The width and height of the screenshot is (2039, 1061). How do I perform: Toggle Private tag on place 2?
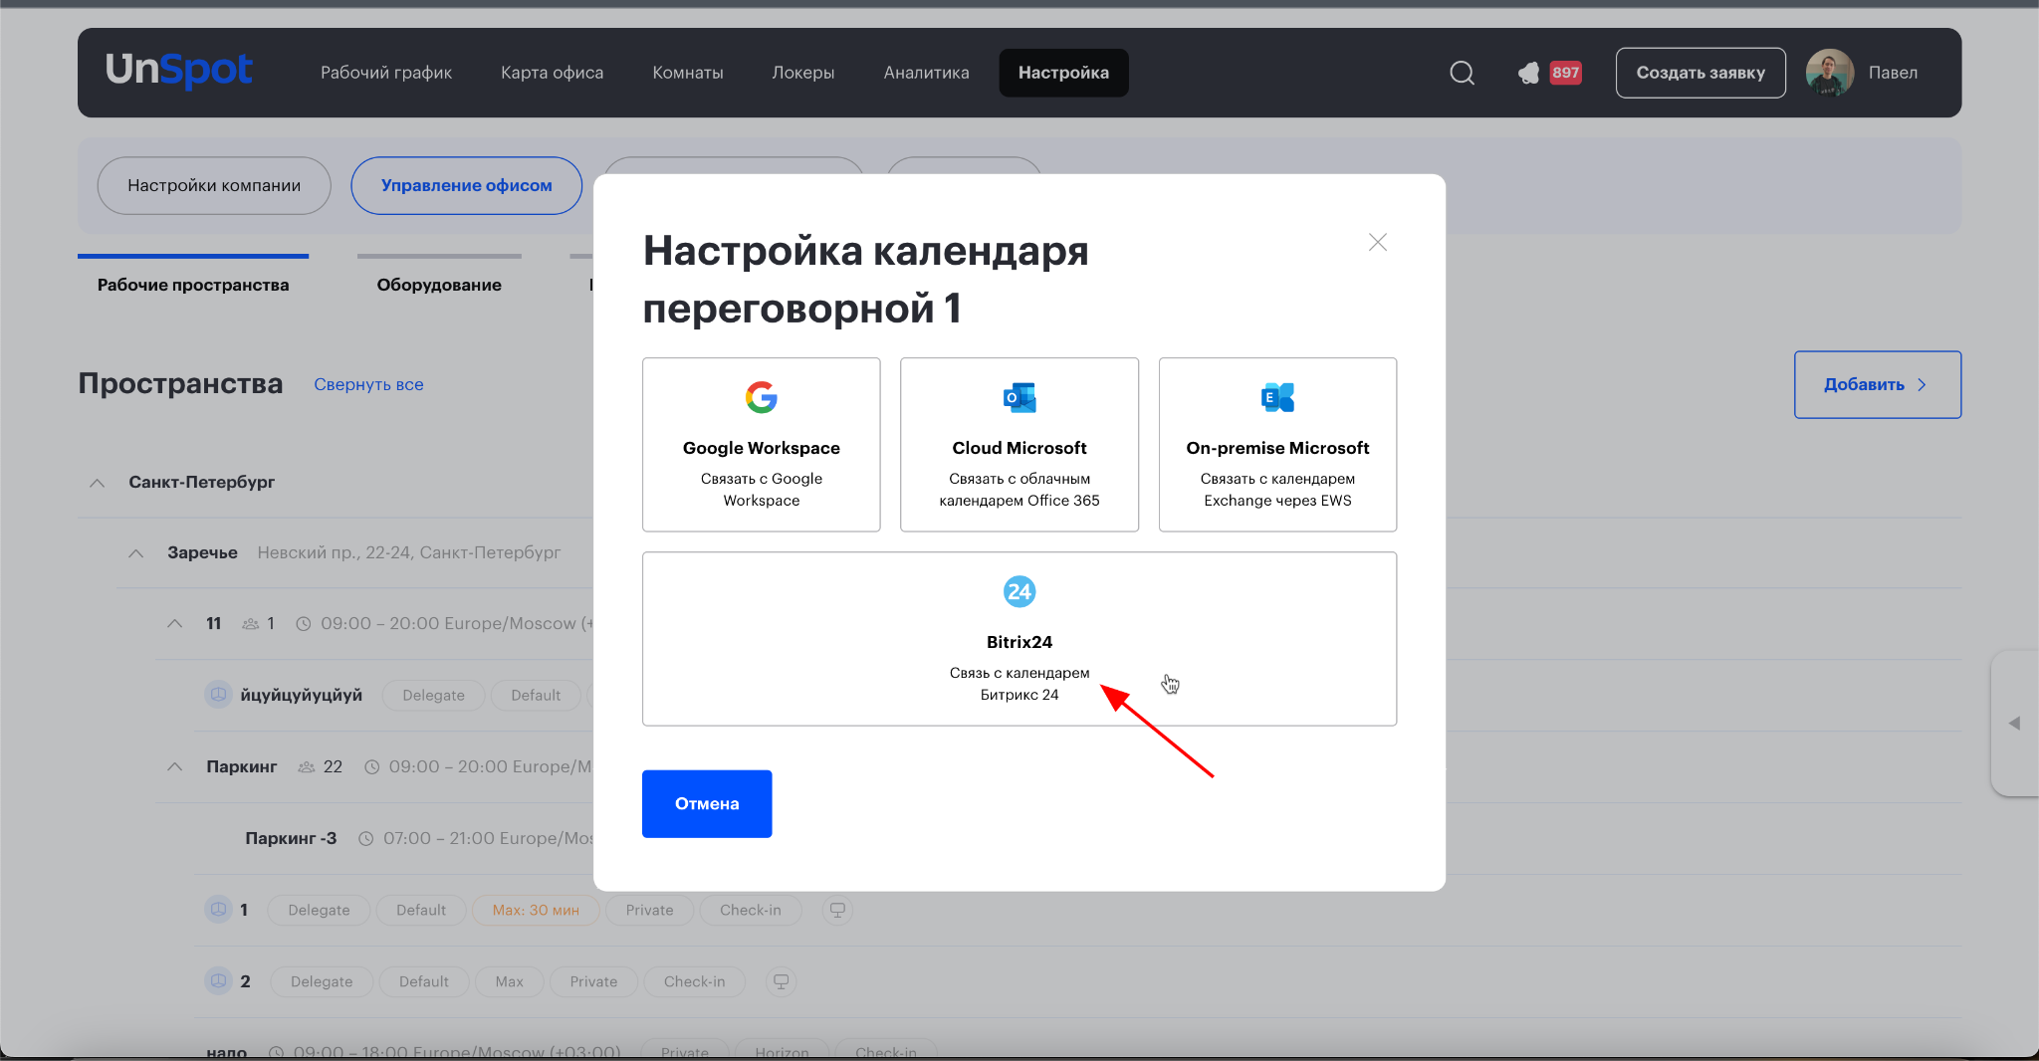[x=594, y=982]
